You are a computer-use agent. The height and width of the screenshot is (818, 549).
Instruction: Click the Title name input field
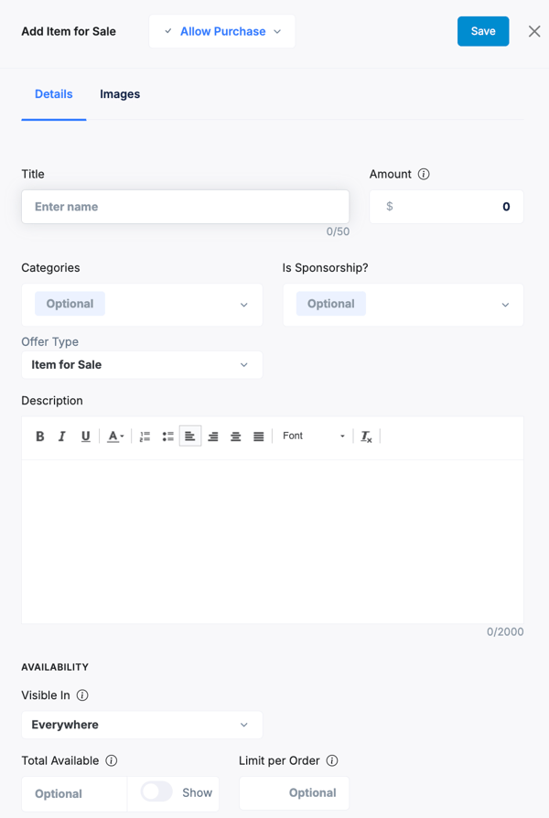[185, 207]
